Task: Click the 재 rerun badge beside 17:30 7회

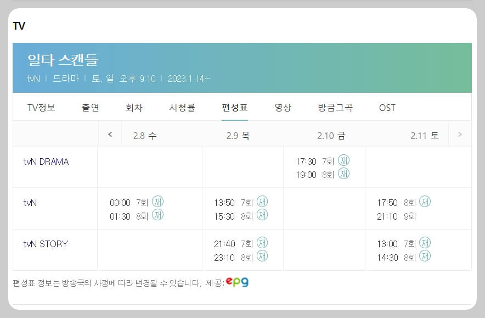Action: 345,160
